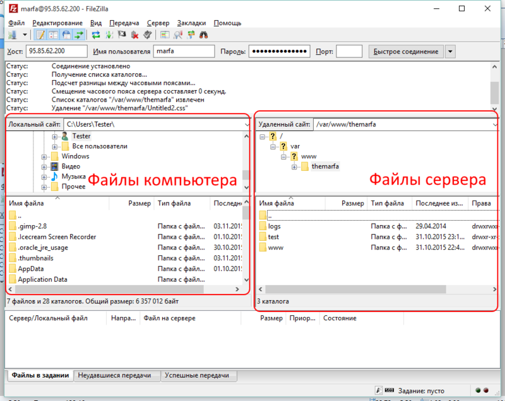This screenshot has height=401, width=505.
Task: Select www node in remote tree
Action: (309, 156)
